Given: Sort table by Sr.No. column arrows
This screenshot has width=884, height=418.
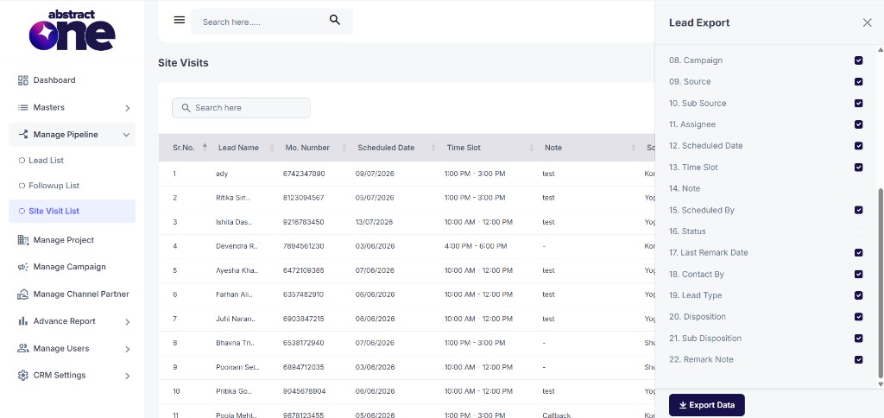Looking at the screenshot, I should coord(205,147).
